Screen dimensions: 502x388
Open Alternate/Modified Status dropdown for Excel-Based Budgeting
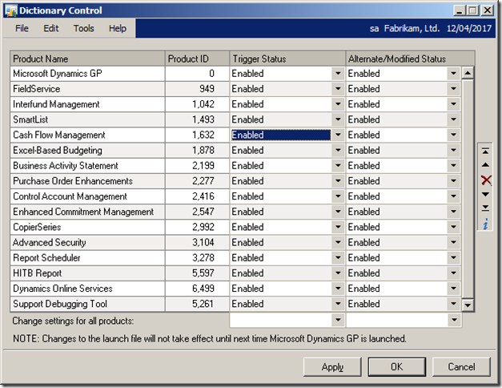coord(453,151)
